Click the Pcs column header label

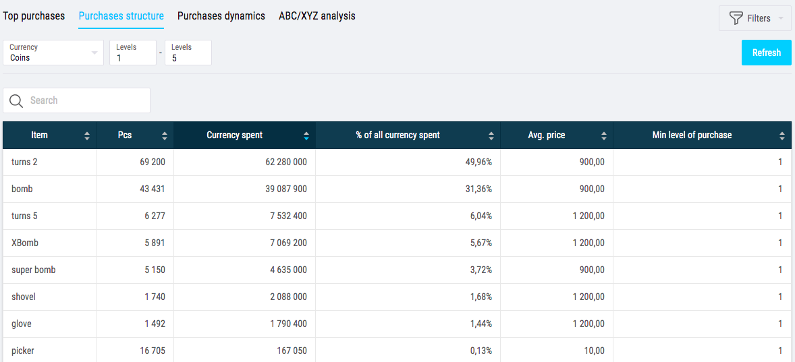(124, 135)
